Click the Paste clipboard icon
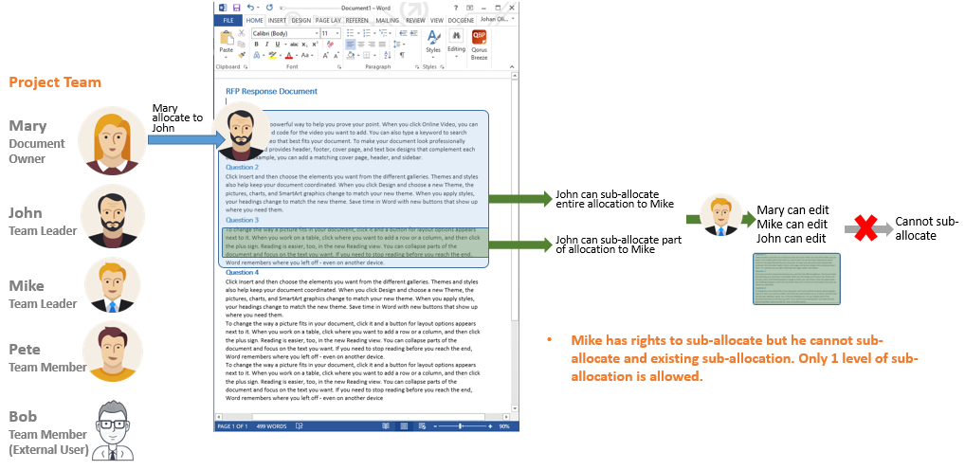The height and width of the screenshot is (470, 965). tap(228, 38)
